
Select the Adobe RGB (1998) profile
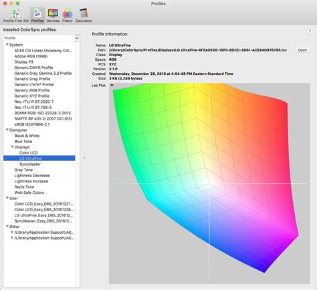[x=31, y=56]
